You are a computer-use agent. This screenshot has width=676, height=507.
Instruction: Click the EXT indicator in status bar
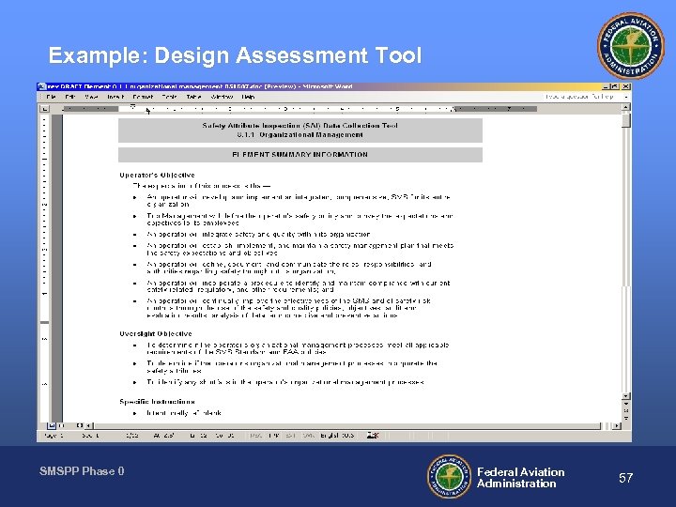[290, 436]
